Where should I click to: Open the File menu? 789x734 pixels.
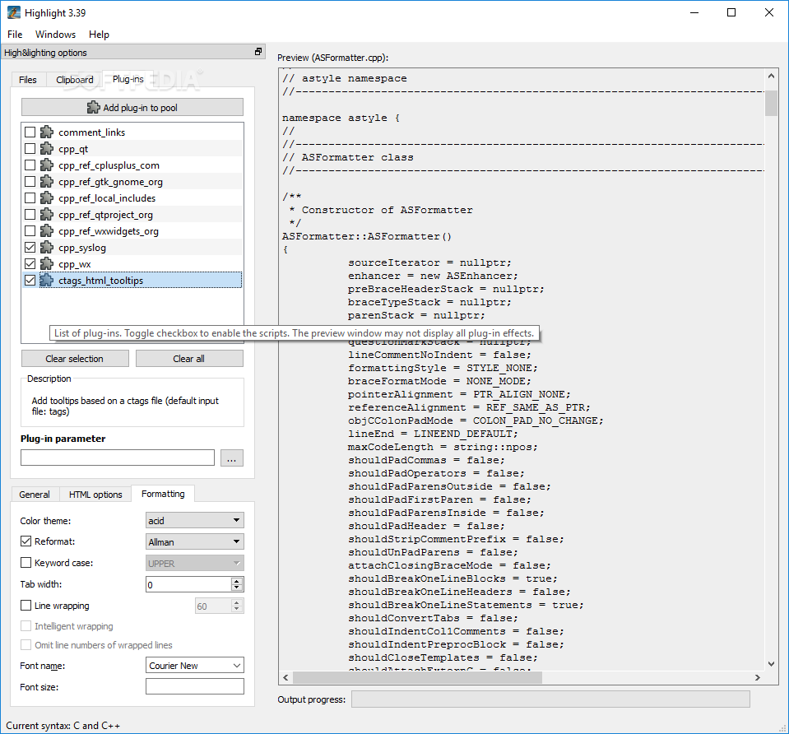point(15,35)
